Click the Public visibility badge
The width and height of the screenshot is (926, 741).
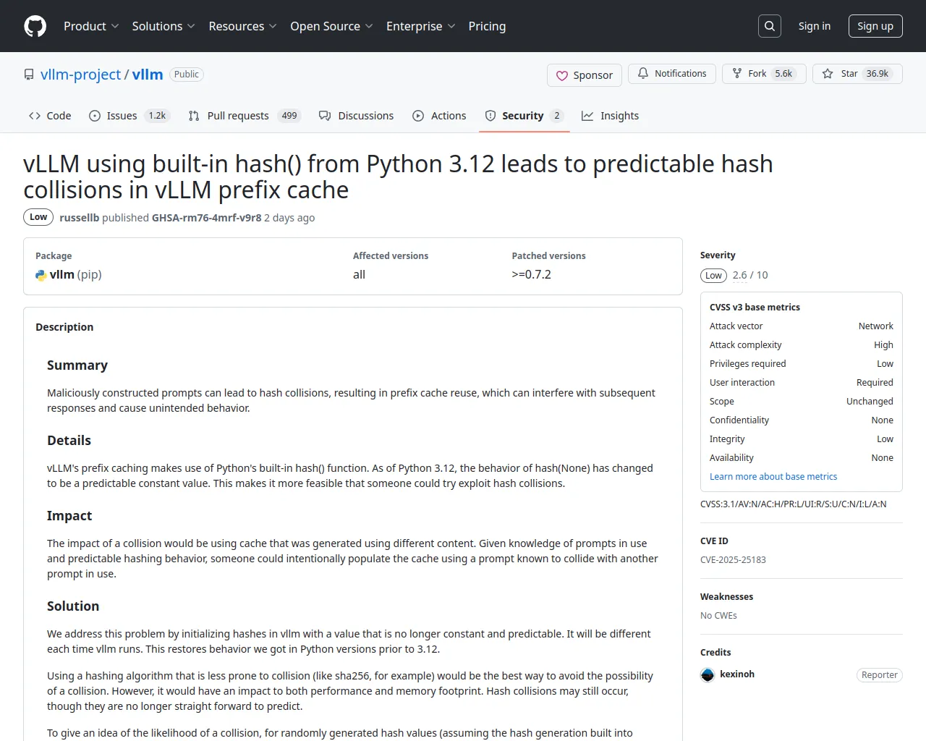tap(187, 75)
